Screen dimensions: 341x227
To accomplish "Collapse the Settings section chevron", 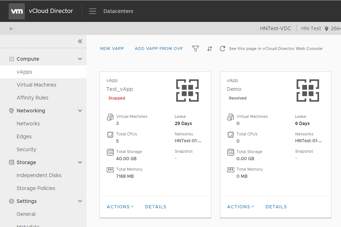I will click(80, 201).
